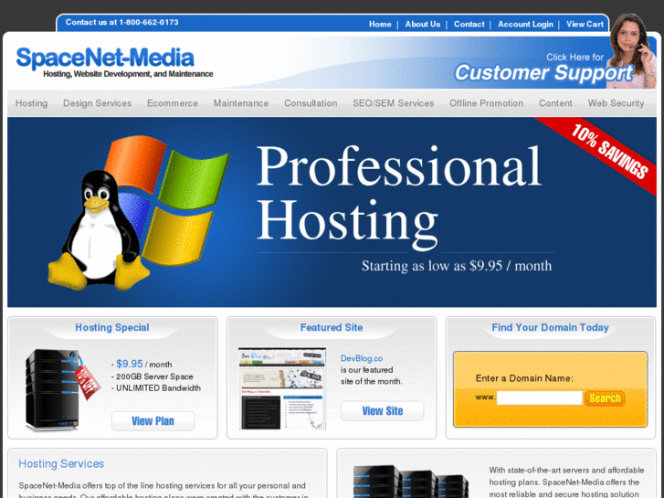
Task: Click the $9.95 price text
Action: coord(130,364)
